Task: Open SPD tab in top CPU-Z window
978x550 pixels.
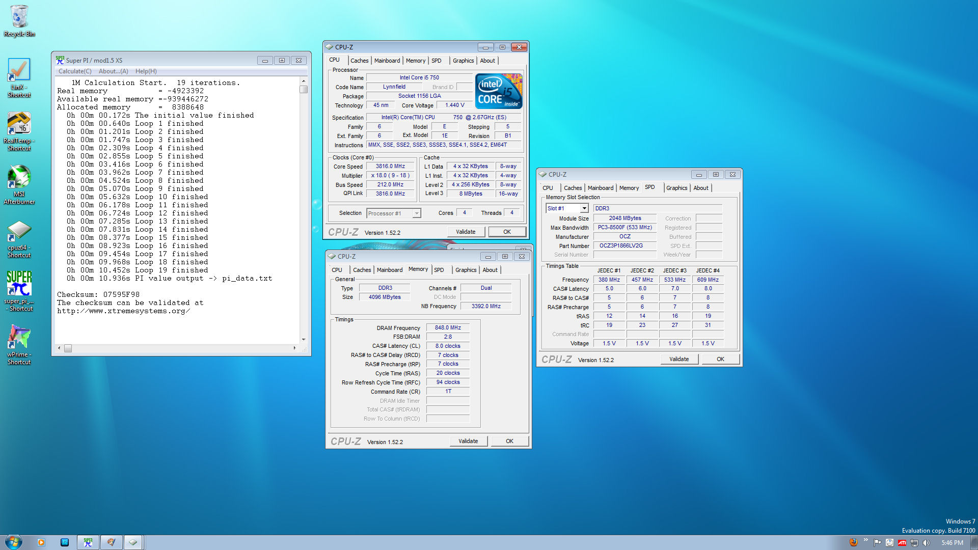Action: (x=437, y=61)
